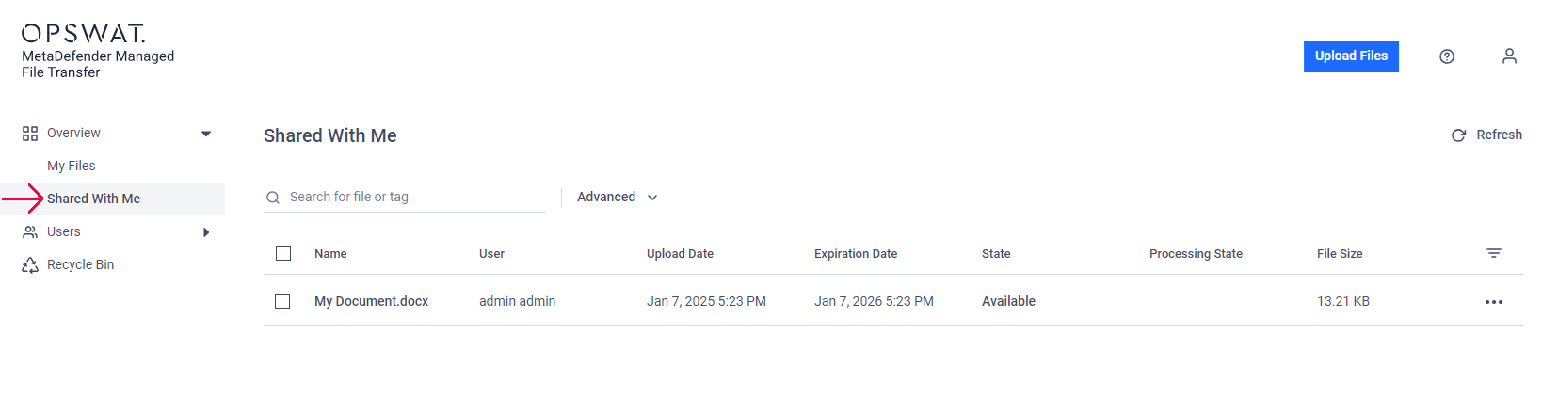
Task: Click the Recycle Bin icon
Action: (x=30, y=265)
